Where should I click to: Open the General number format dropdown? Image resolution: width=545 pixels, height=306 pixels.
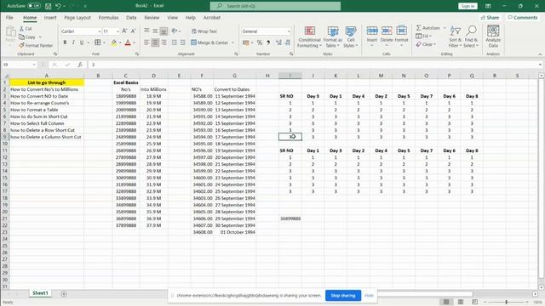click(x=289, y=31)
